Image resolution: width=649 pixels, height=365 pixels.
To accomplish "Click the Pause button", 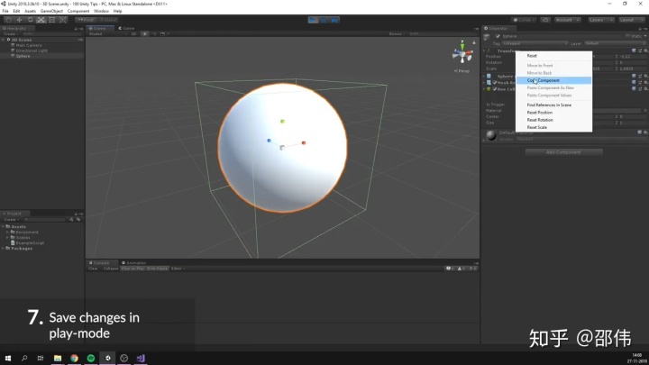I will click(x=324, y=20).
